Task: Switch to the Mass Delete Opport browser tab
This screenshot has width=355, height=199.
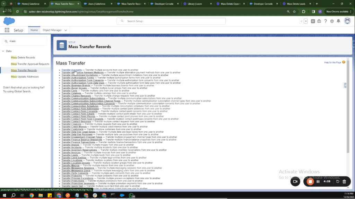Action: pyautogui.click(x=230, y=4)
